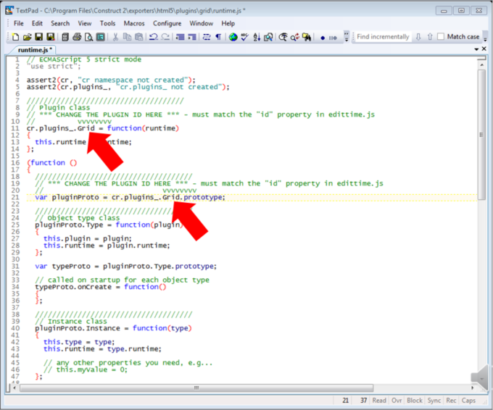Print the document using printer icon

click(77, 37)
